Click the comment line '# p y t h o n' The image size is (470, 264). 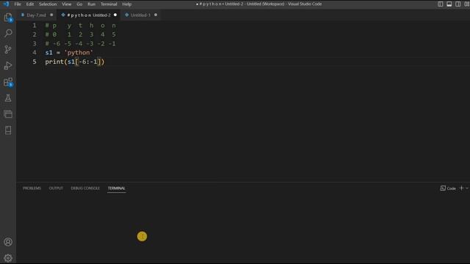80,26
